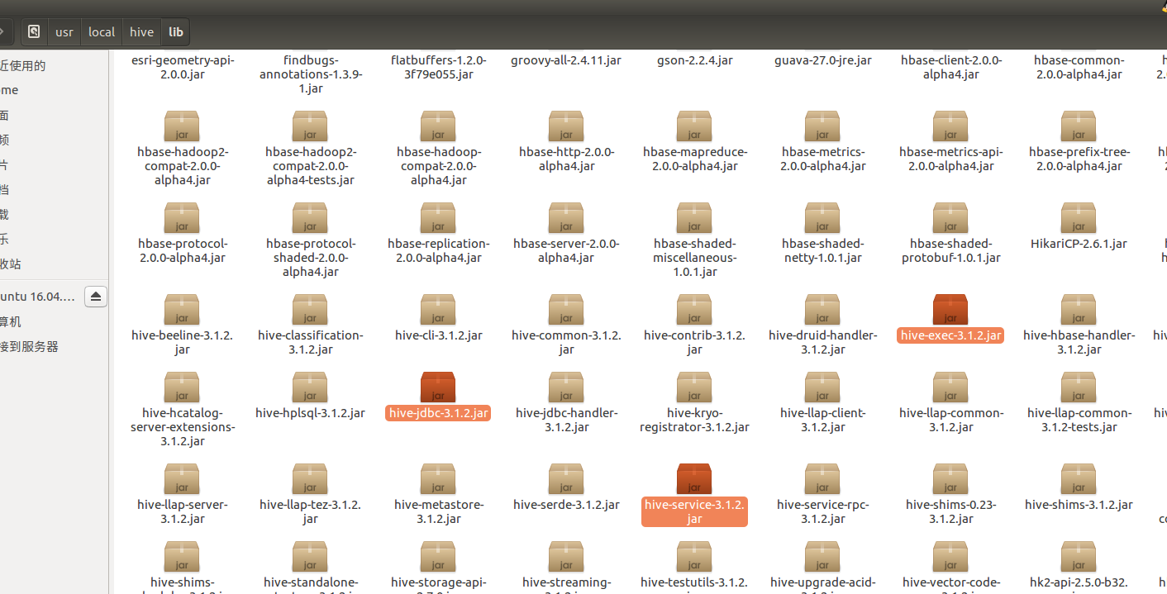Open Connect to Server in sidebar
Screen dimensions: 1167x594
point(30,347)
